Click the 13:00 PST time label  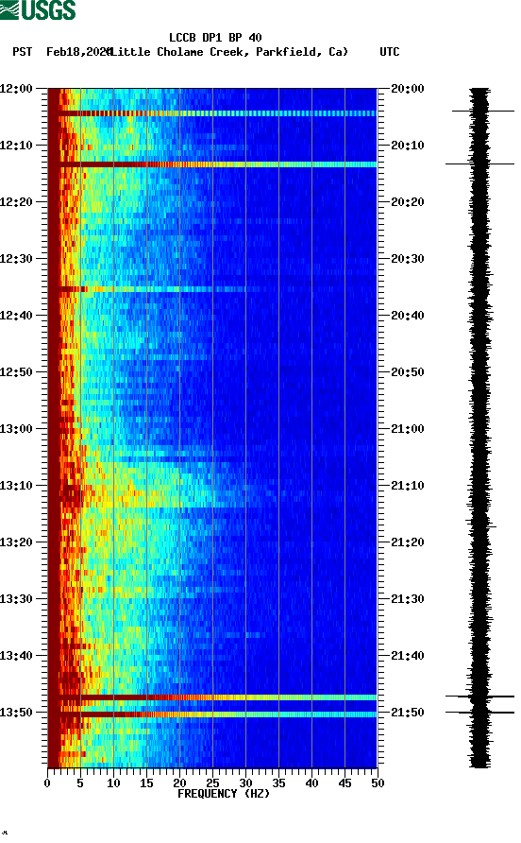tap(16, 429)
